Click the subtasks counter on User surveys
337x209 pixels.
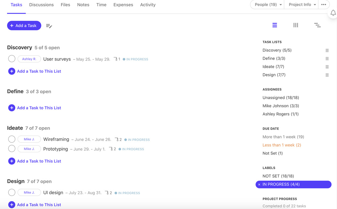[117, 59]
